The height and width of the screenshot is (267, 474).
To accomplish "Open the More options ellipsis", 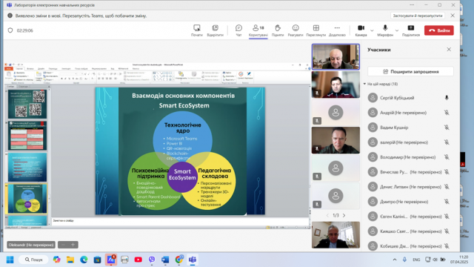I will (x=337, y=30).
